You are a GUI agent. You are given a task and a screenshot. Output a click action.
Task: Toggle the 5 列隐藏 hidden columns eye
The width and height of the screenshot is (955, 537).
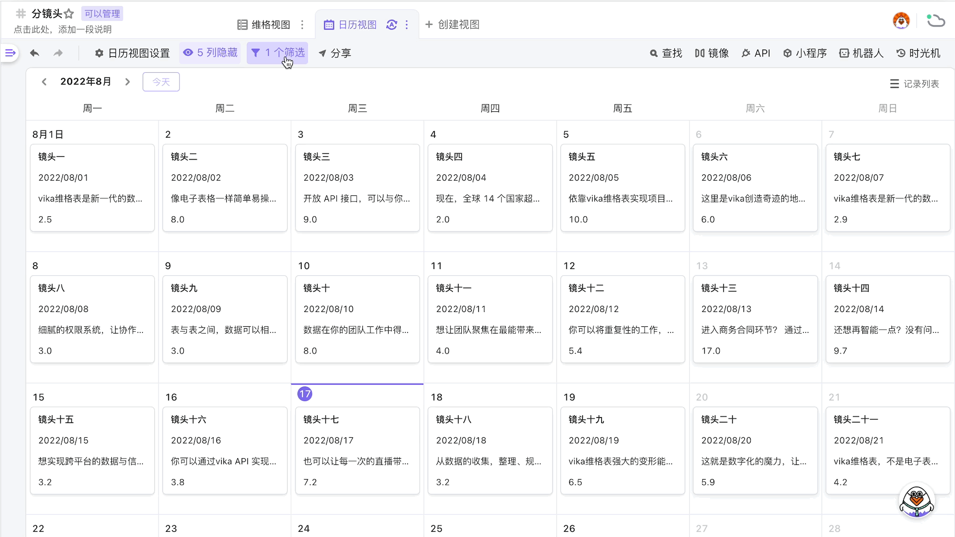point(210,53)
